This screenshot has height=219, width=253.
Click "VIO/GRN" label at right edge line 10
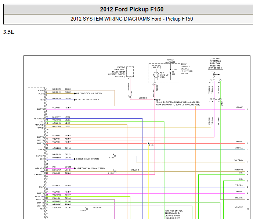(239, 198)
